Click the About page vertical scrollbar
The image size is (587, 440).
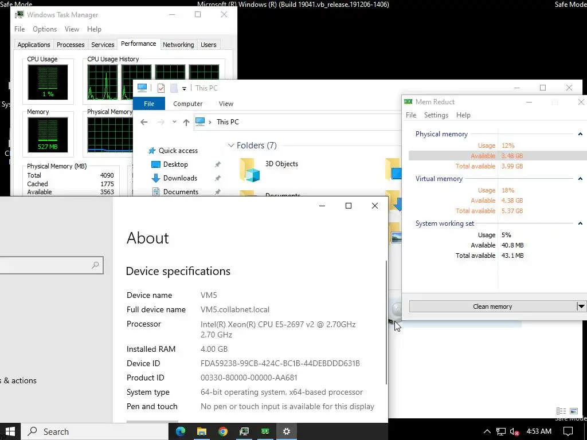386,322
